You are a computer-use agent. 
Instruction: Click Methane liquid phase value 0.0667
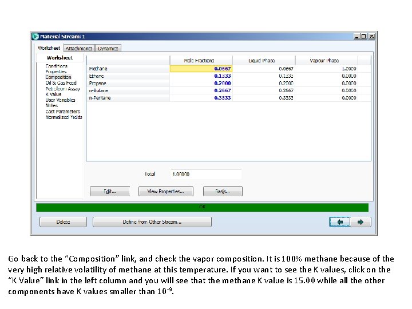click(x=264, y=69)
